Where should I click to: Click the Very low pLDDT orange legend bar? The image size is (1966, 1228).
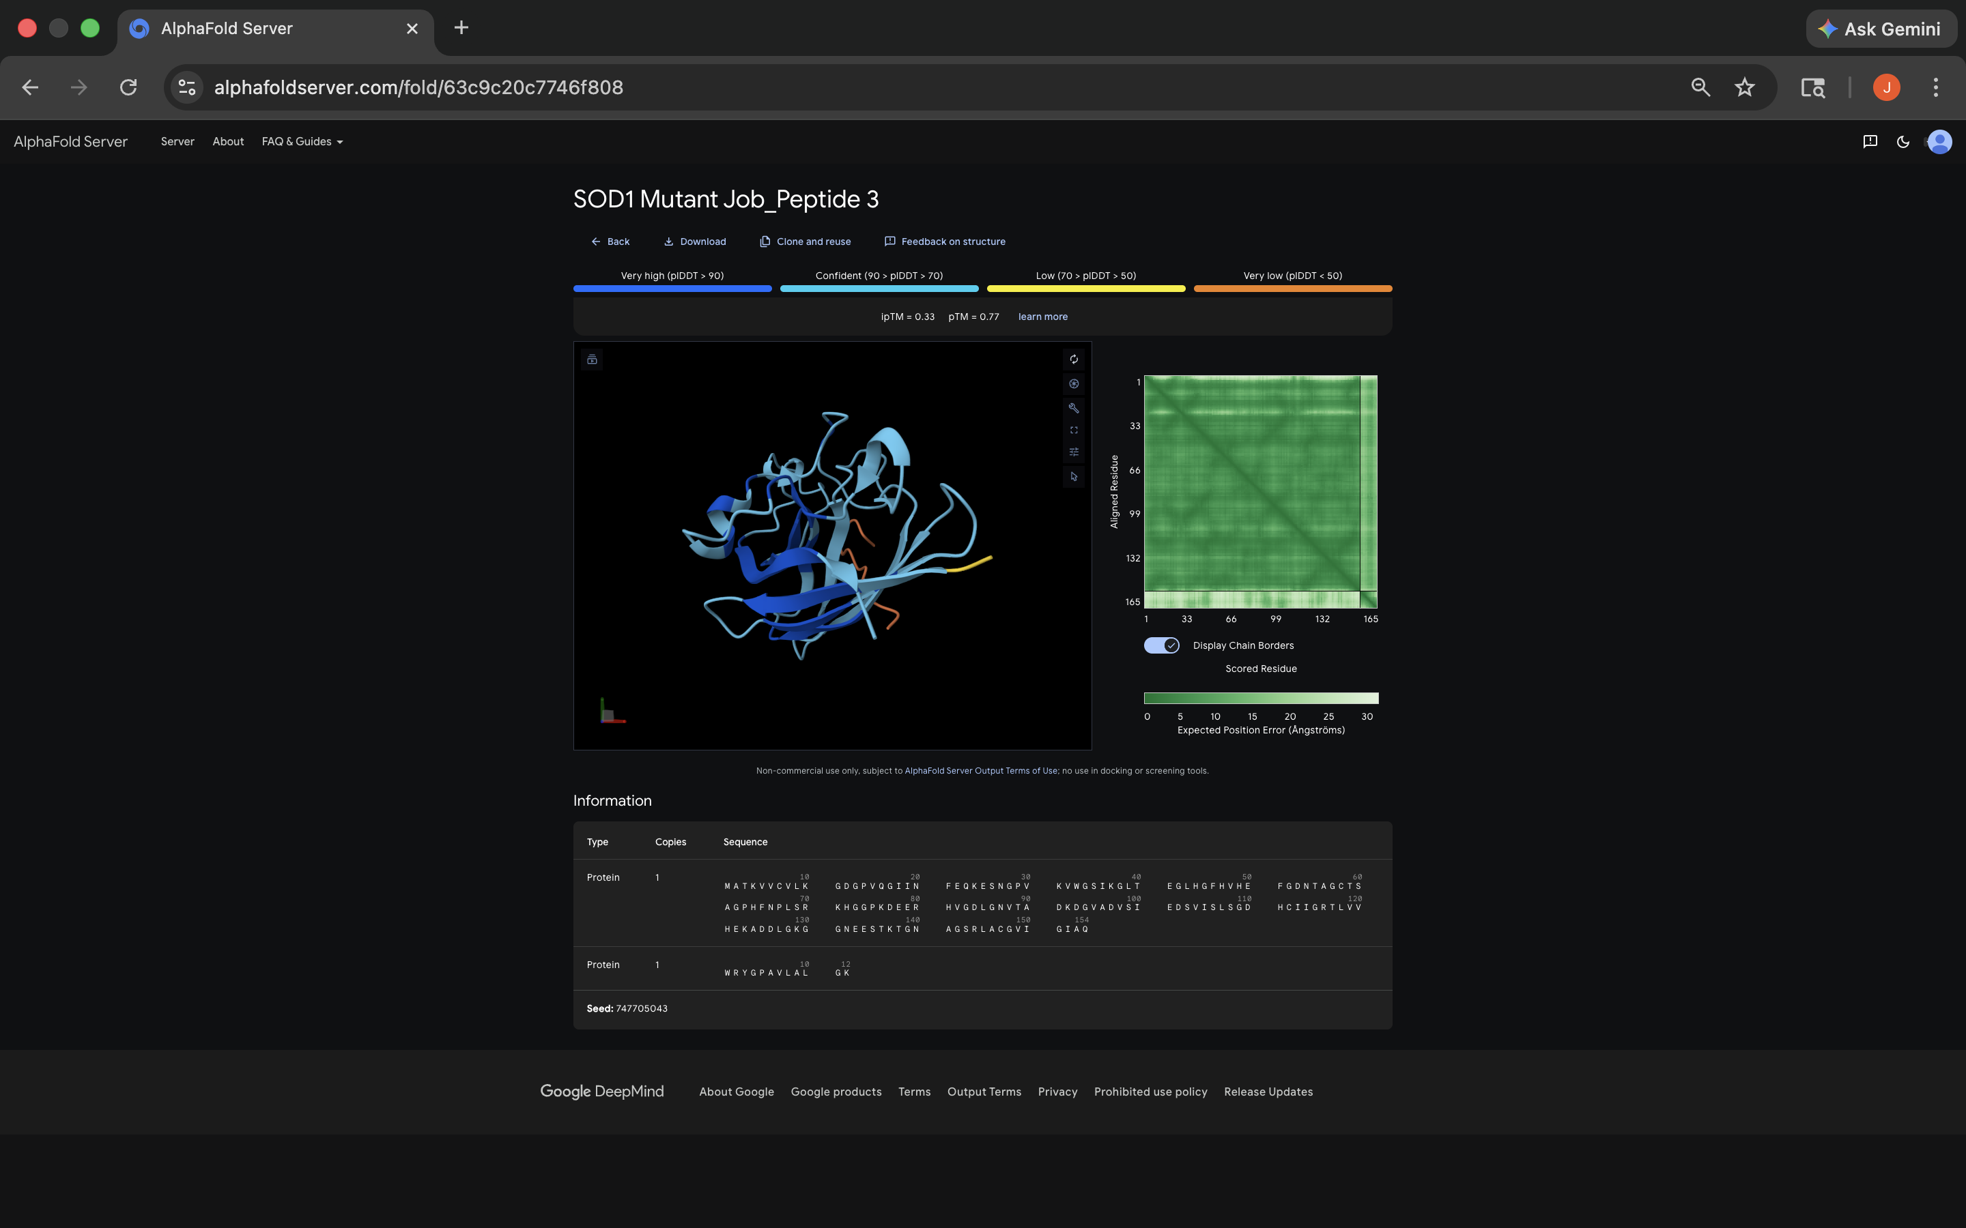click(1292, 289)
